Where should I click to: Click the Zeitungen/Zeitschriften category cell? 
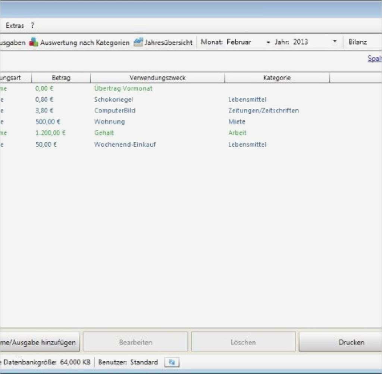(x=263, y=111)
